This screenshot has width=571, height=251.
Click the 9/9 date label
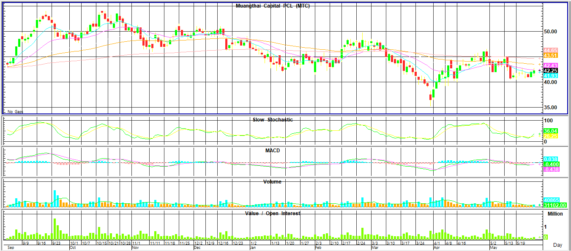coord(26,243)
